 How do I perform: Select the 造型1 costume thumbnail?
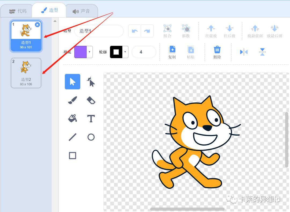pyautogui.click(x=26, y=36)
